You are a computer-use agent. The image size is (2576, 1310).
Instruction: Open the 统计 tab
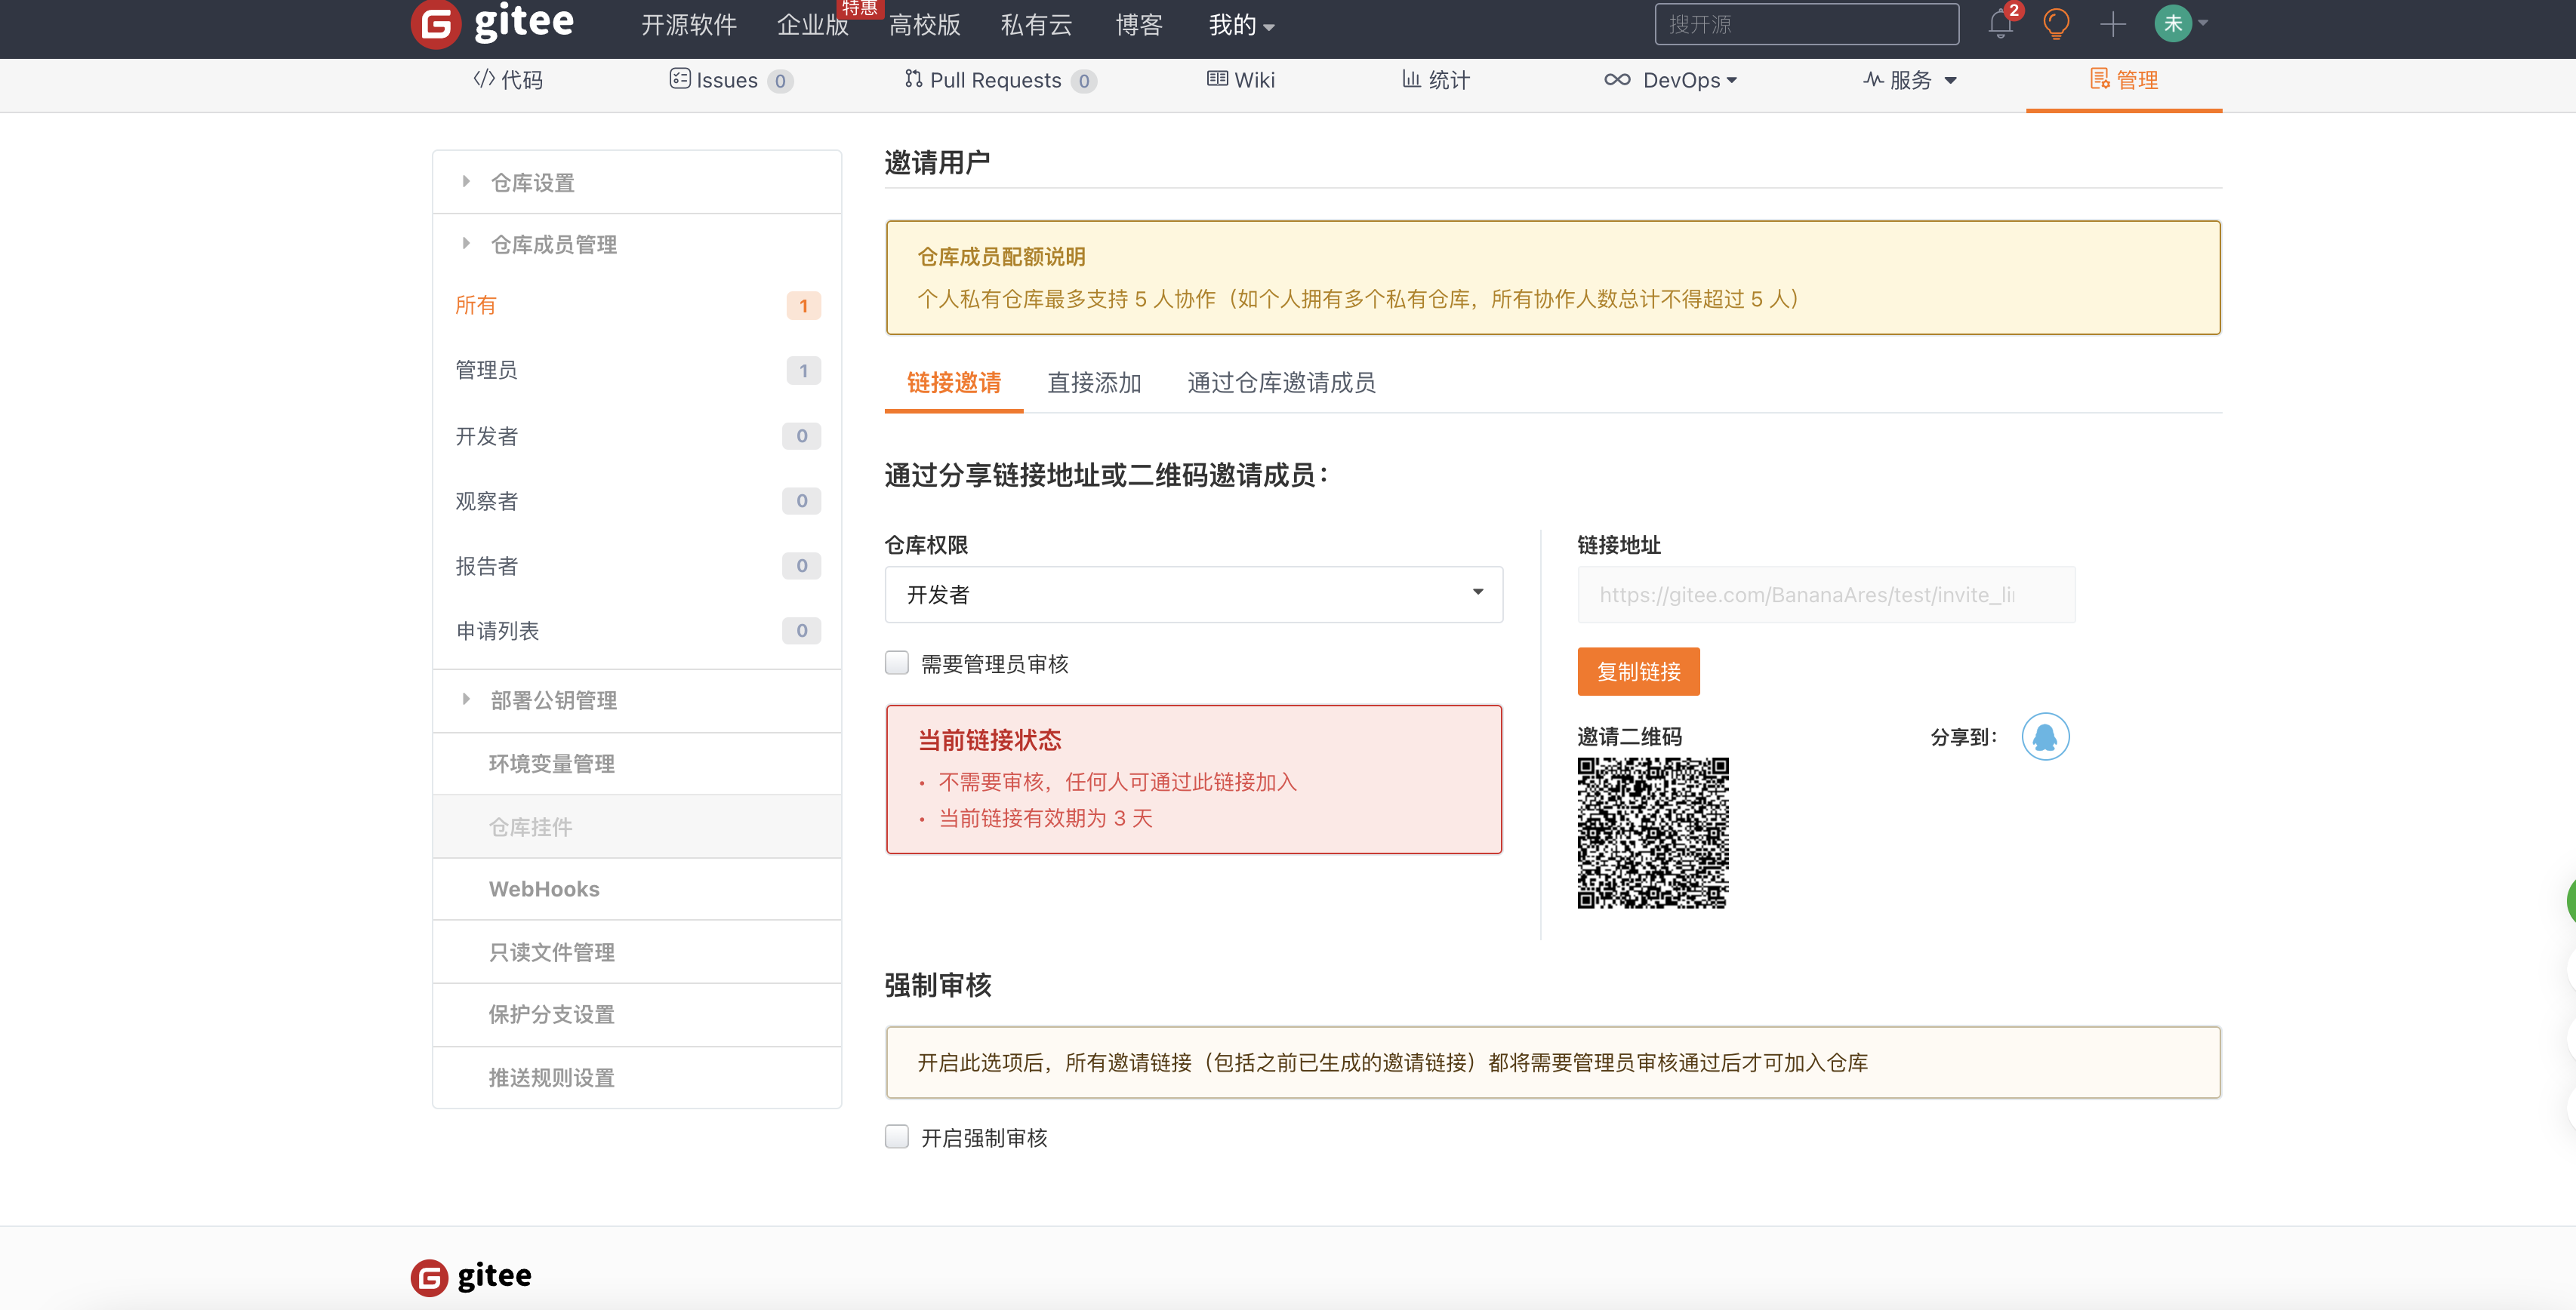[1436, 80]
